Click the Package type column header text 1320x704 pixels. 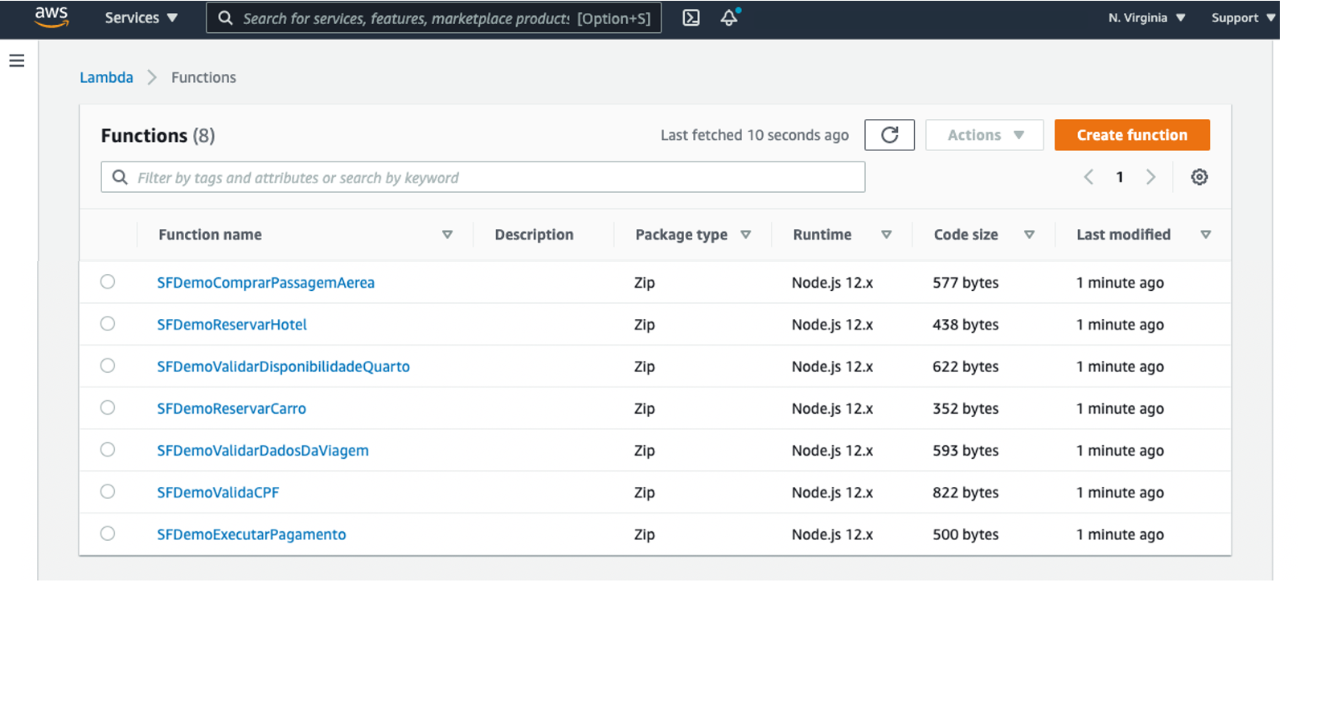(x=682, y=235)
